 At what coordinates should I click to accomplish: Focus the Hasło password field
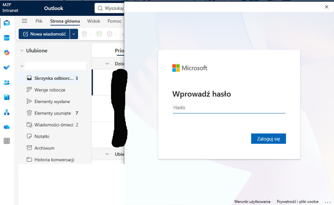point(229,108)
